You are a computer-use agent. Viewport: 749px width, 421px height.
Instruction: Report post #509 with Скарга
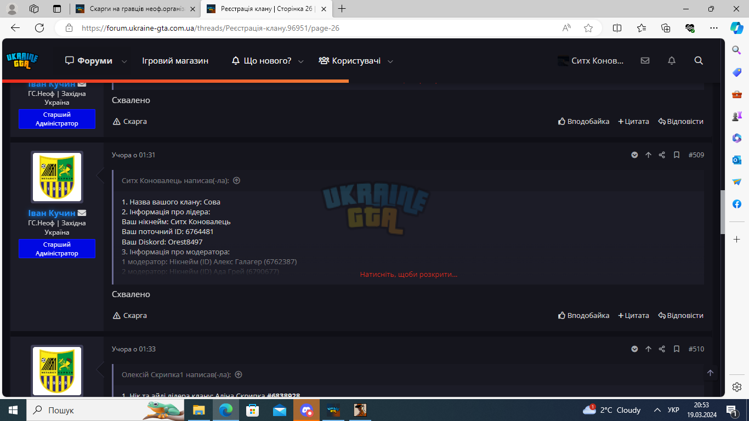(x=130, y=315)
